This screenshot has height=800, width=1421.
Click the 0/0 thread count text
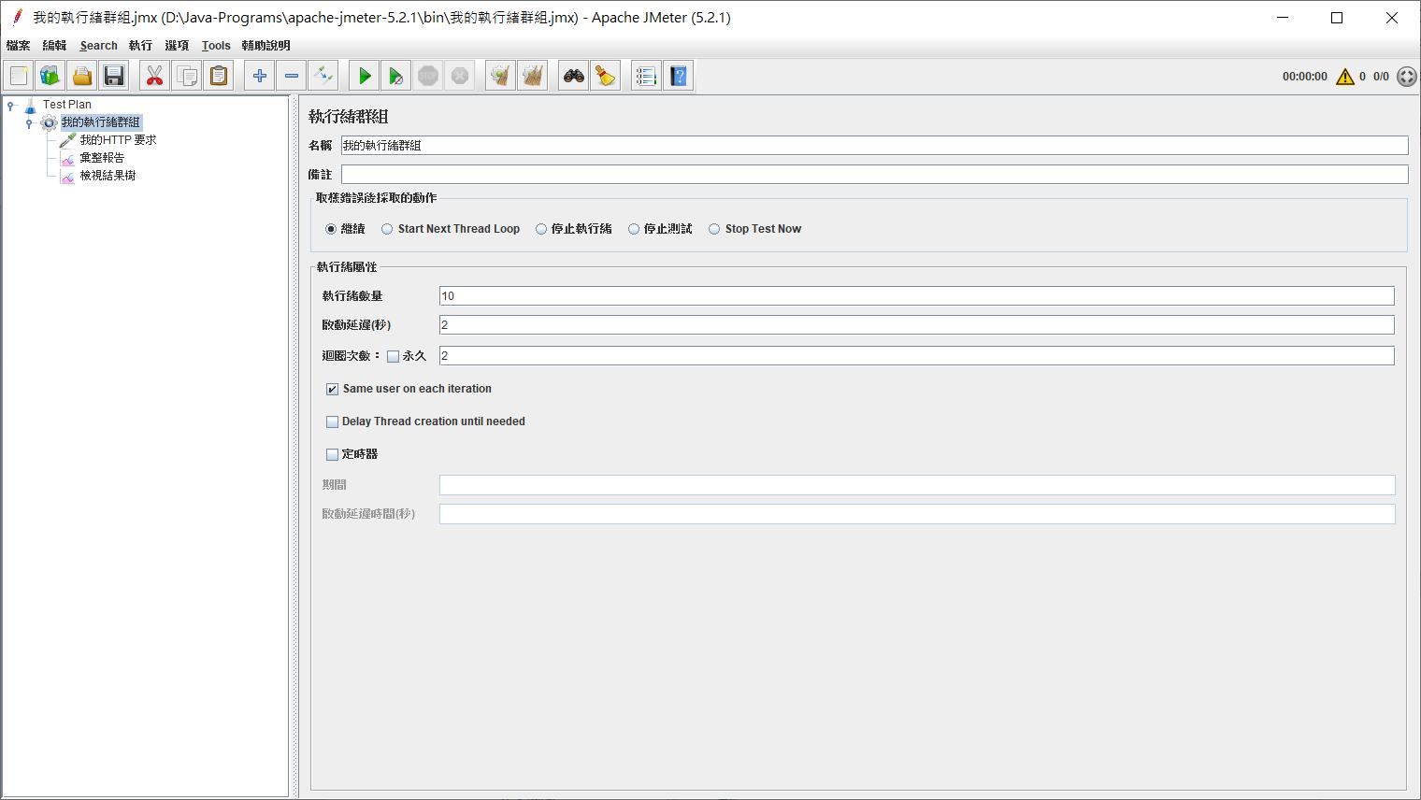click(x=1381, y=77)
